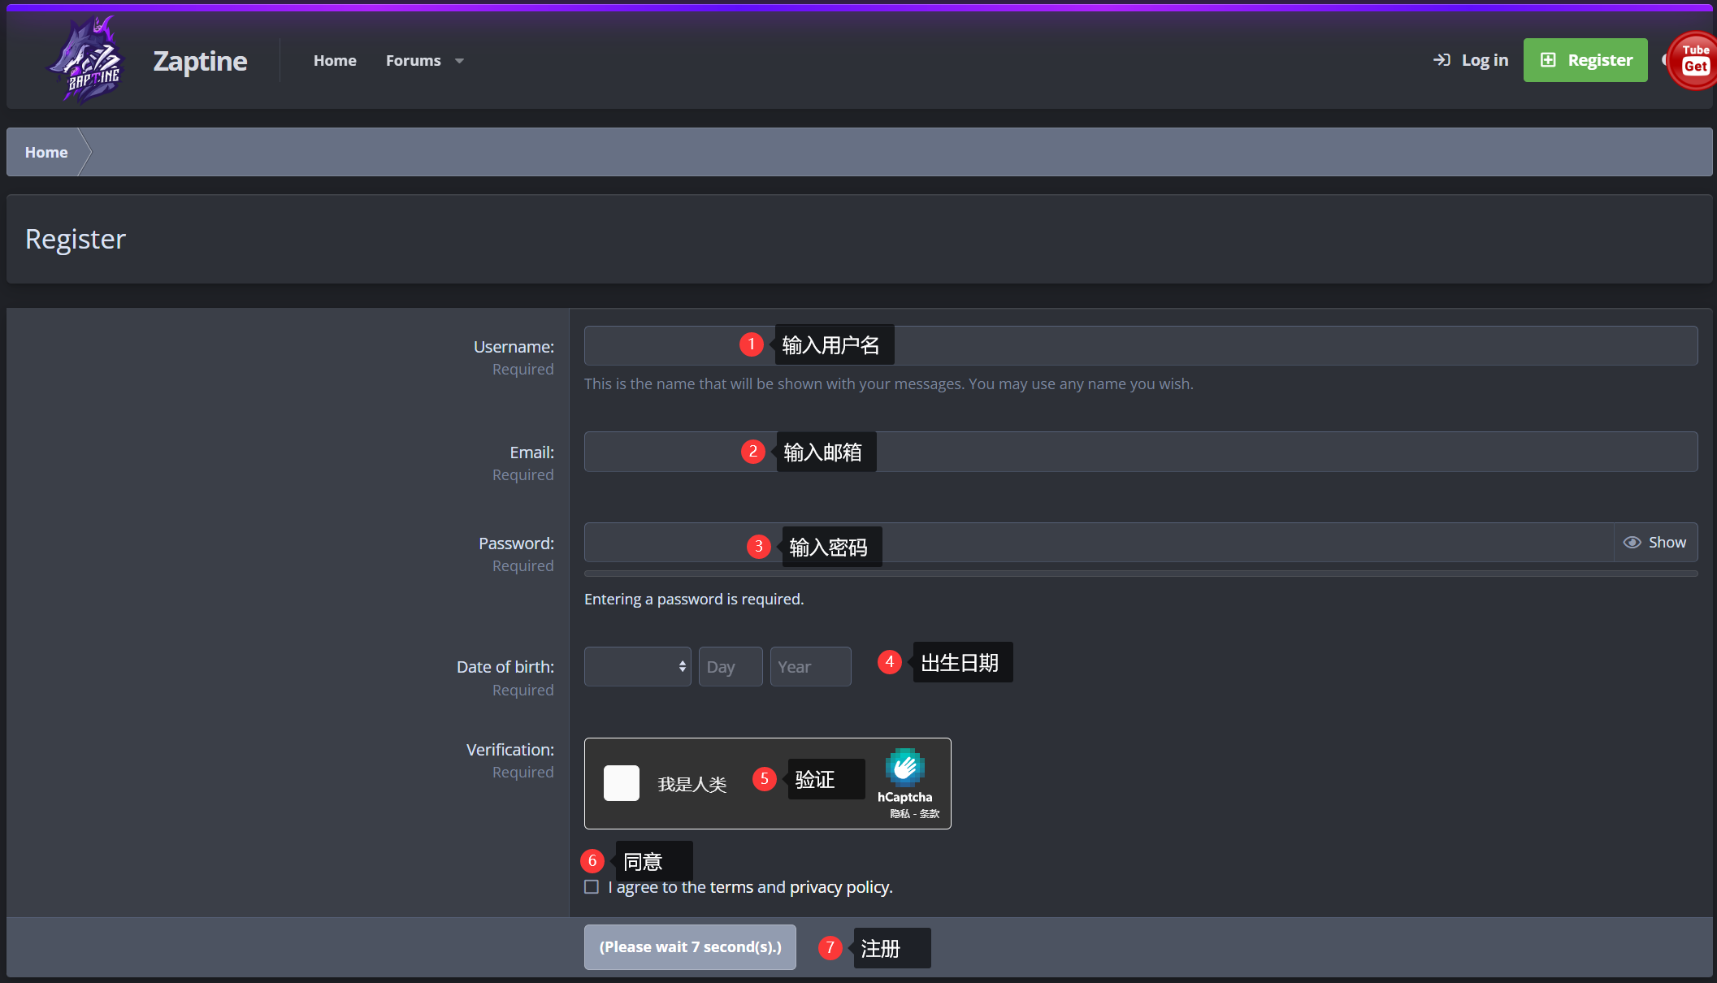Click the red Tube Get badge icon

1694,60
